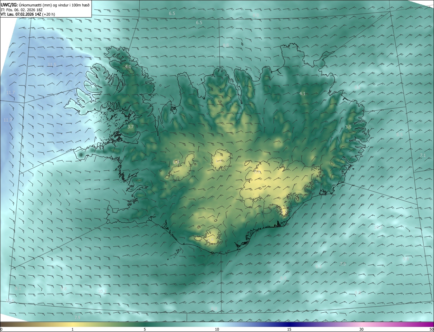Screen dimensions: 434x332
Task: Click the "7.5" value label on the map
Action: (343, 264)
